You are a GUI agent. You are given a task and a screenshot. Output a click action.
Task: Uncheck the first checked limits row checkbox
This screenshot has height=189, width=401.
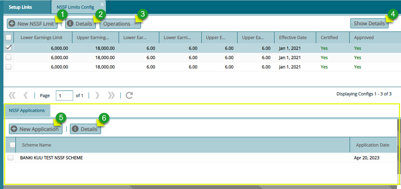click(x=8, y=48)
